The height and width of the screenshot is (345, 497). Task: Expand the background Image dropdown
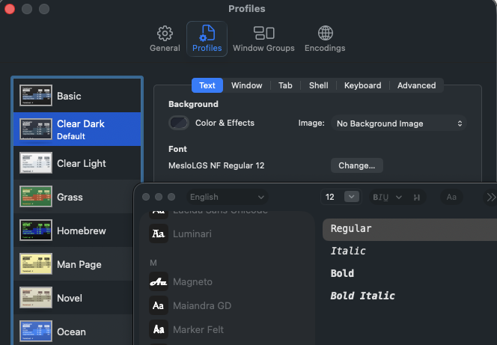pos(400,123)
